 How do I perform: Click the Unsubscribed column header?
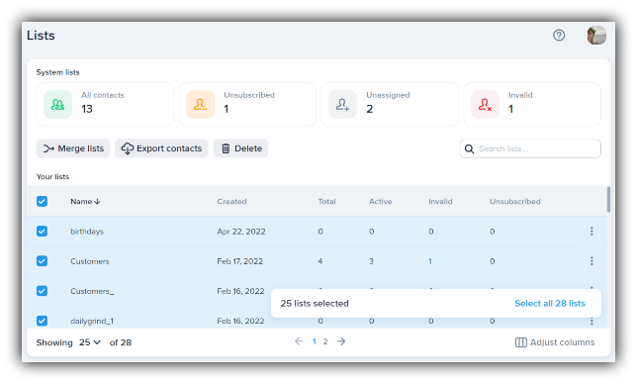pos(515,201)
